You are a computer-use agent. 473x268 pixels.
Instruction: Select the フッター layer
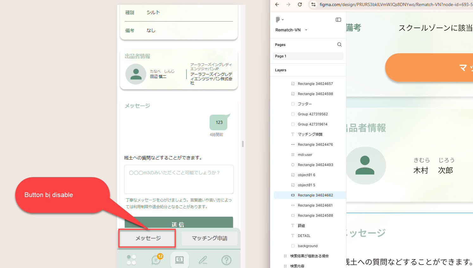(305, 104)
